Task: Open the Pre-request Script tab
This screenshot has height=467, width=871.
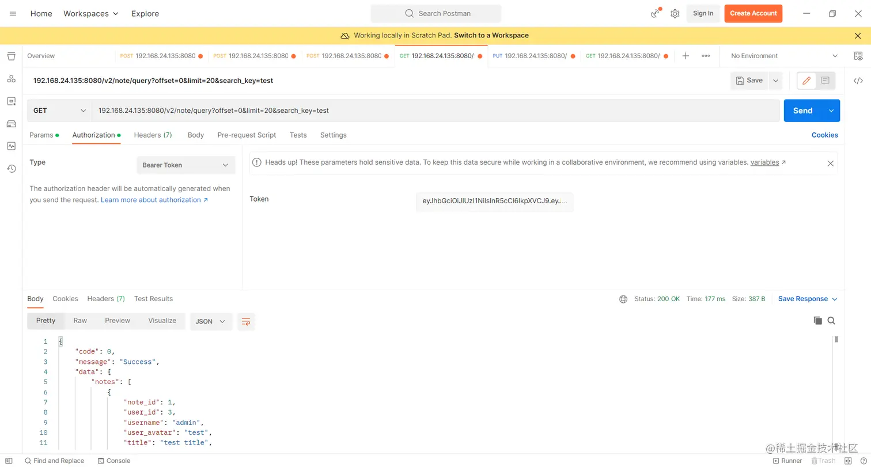Action: coord(247,135)
